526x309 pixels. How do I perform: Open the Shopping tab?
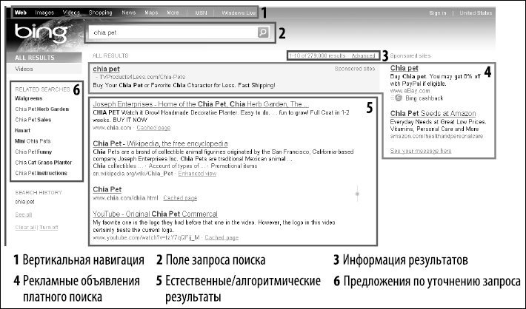click(x=100, y=13)
